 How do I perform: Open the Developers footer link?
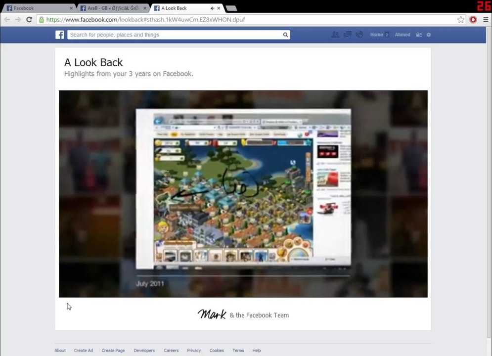pyautogui.click(x=144, y=351)
